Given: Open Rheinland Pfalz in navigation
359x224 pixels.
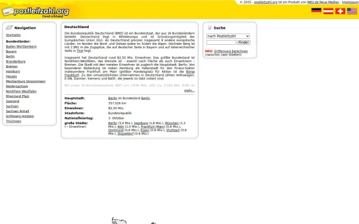Looking at the screenshot, I should (17, 96).
